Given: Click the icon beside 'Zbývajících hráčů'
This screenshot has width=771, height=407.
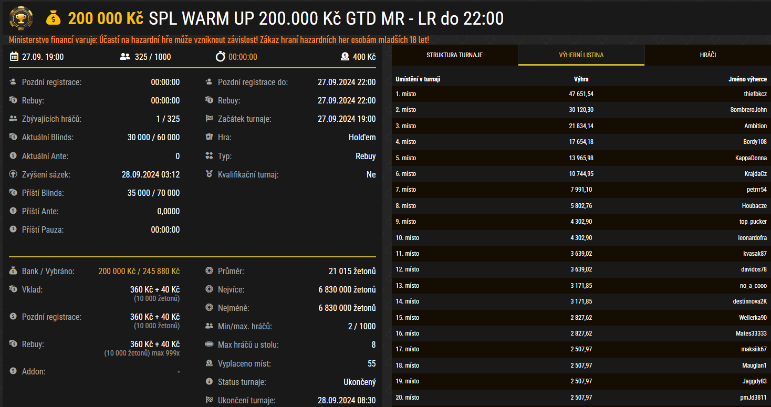Looking at the screenshot, I should pos(13,119).
